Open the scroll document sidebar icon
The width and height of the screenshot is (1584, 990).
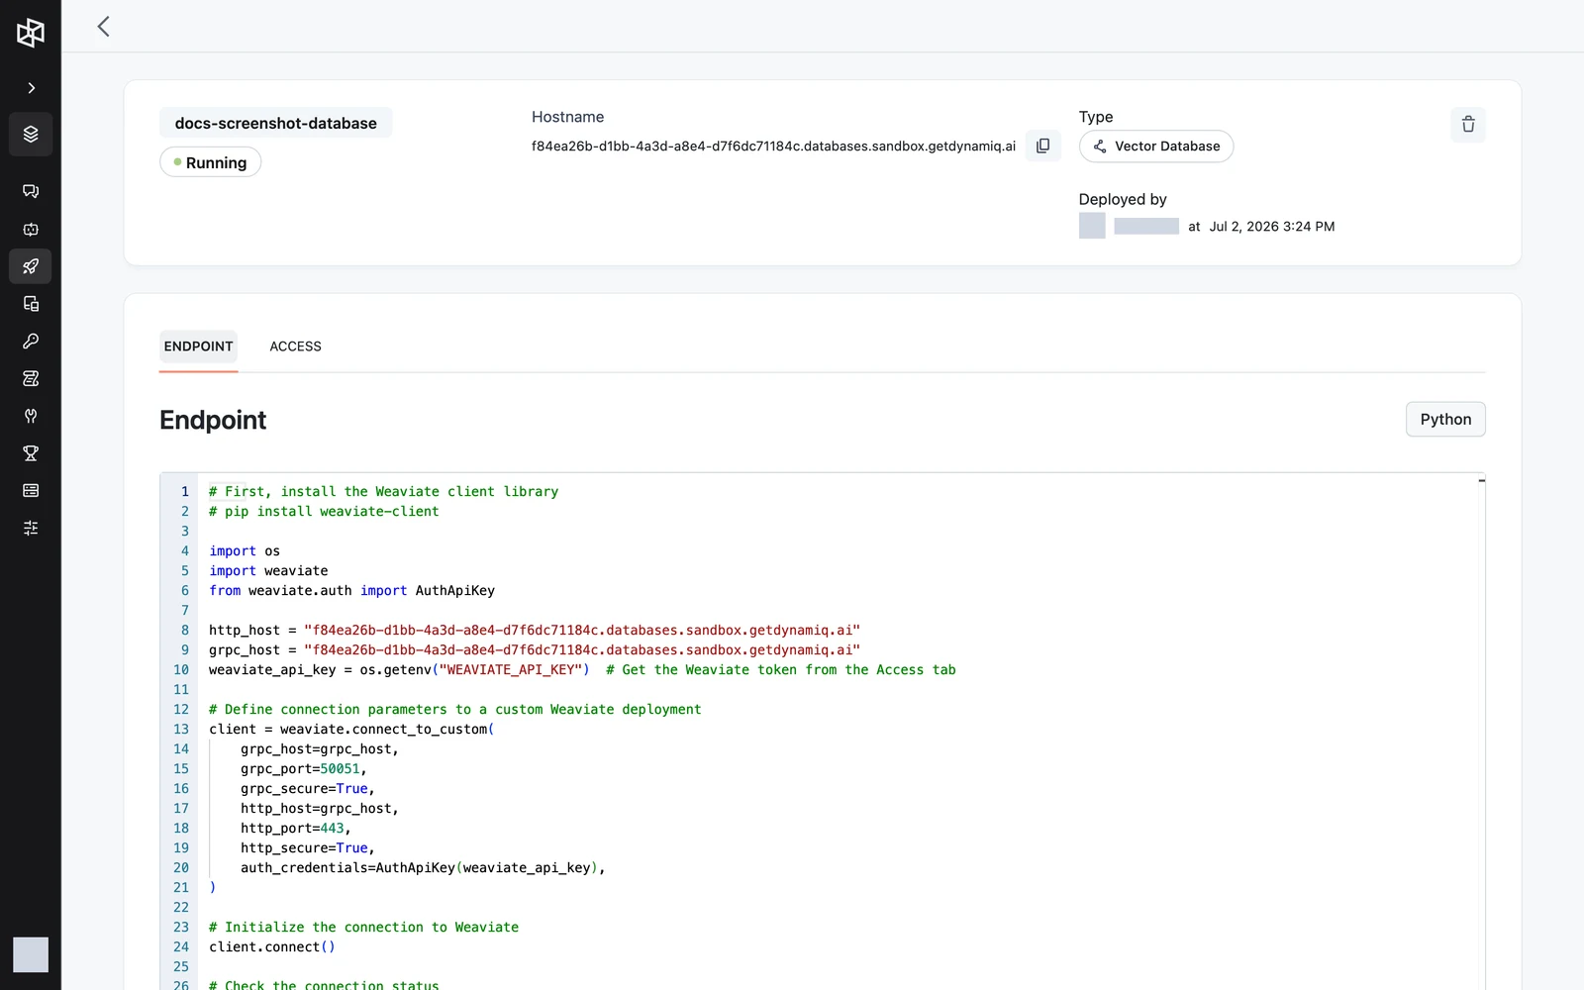pos(31,378)
